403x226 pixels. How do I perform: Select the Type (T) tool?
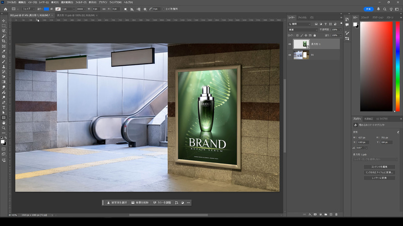pyautogui.click(x=4, y=107)
